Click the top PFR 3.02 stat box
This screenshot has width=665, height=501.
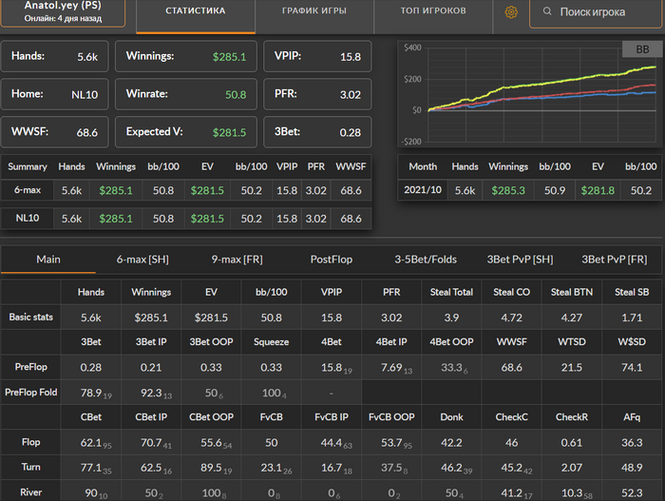(x=317, y=94)
